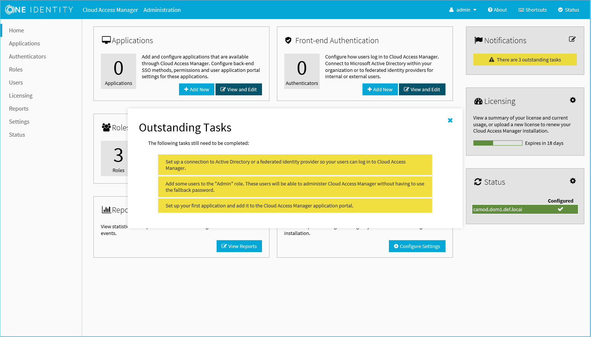
Task: Click the One Identity logo
Action: (39, 10)
